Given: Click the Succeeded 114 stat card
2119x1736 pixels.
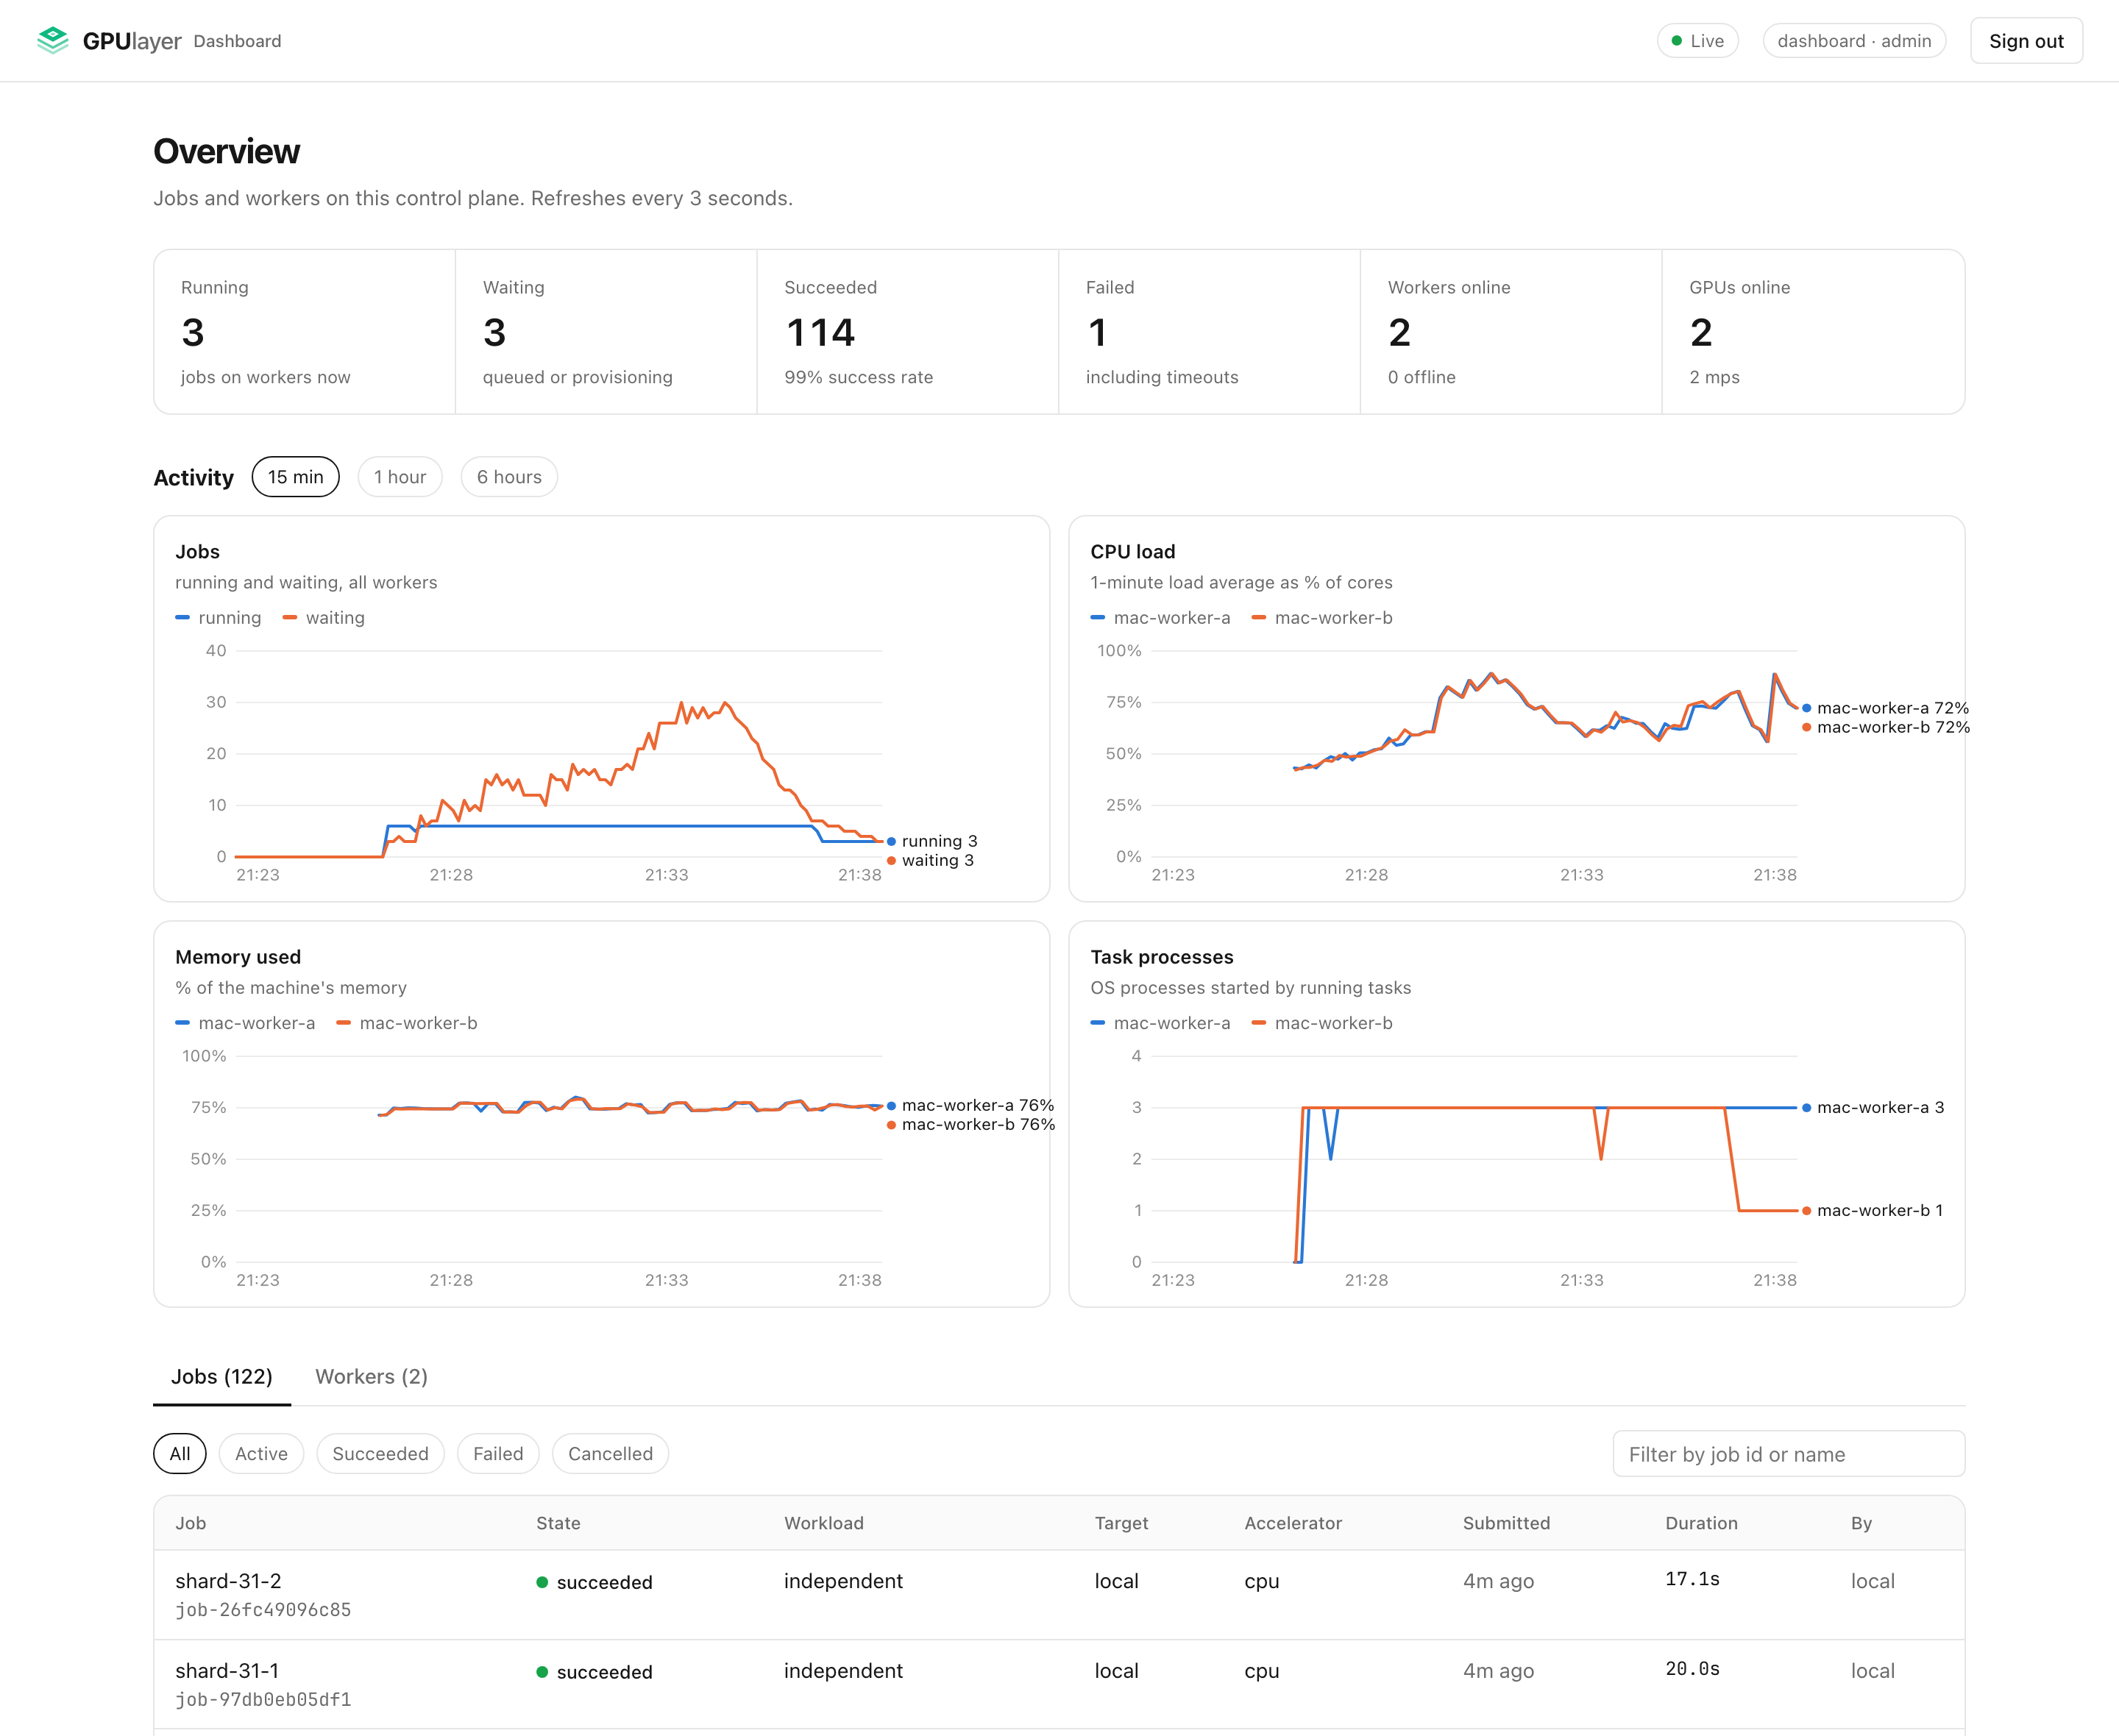Looking at the screenshot, I should click(908, 332).
